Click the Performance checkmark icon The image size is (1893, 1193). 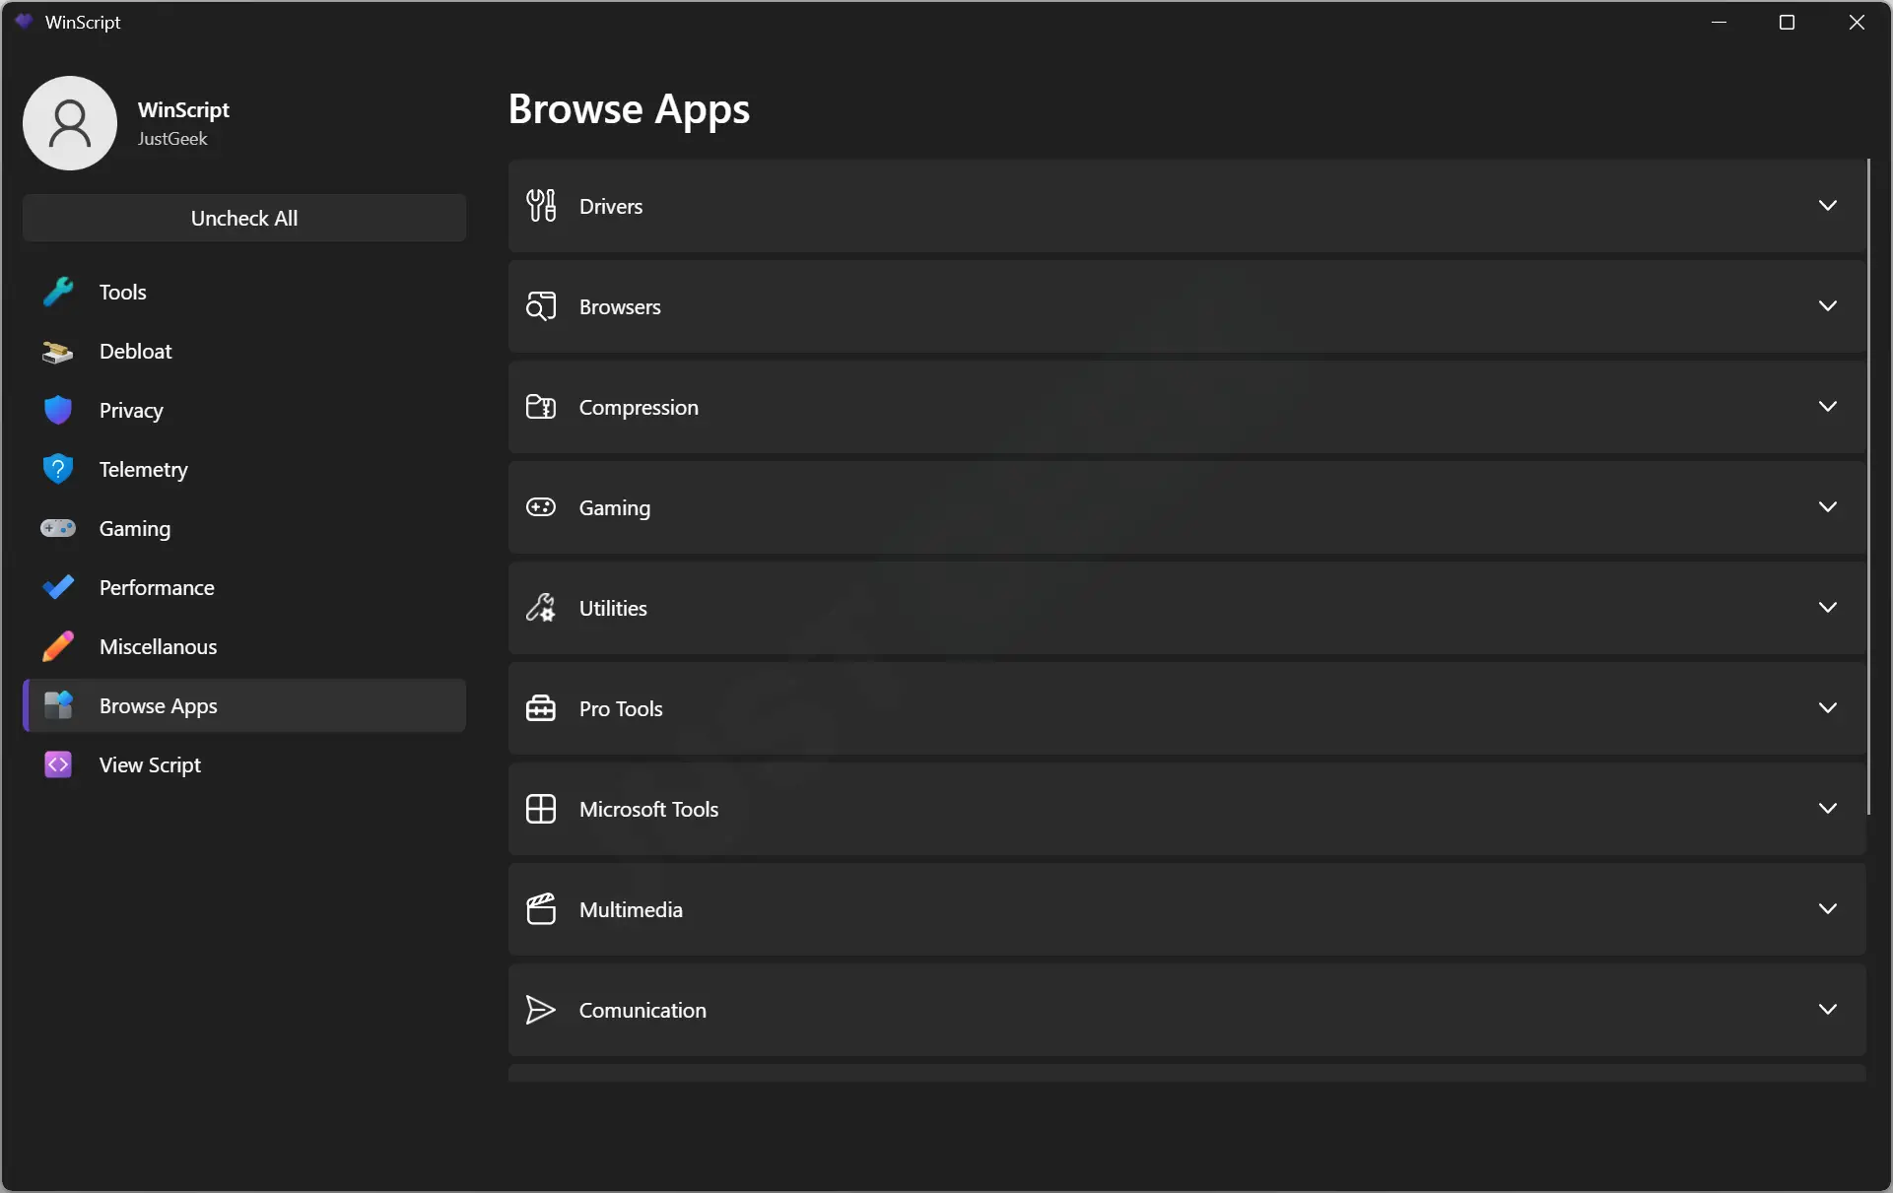(58, 587)
